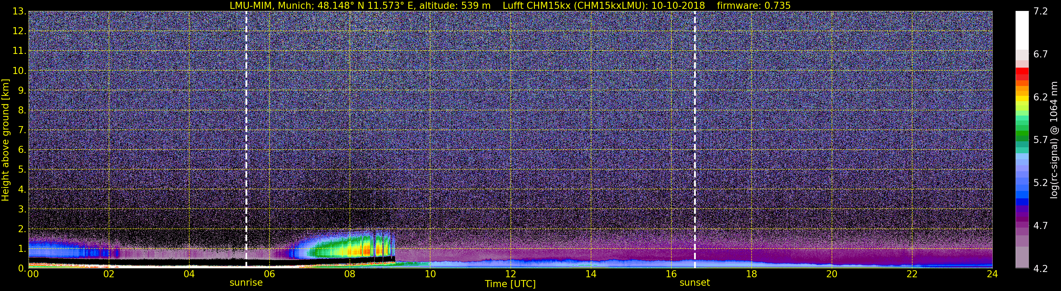Viewport: 1061px width, 291px height.
Task: Click the time axis tick '06'
Action: [269, 274]
